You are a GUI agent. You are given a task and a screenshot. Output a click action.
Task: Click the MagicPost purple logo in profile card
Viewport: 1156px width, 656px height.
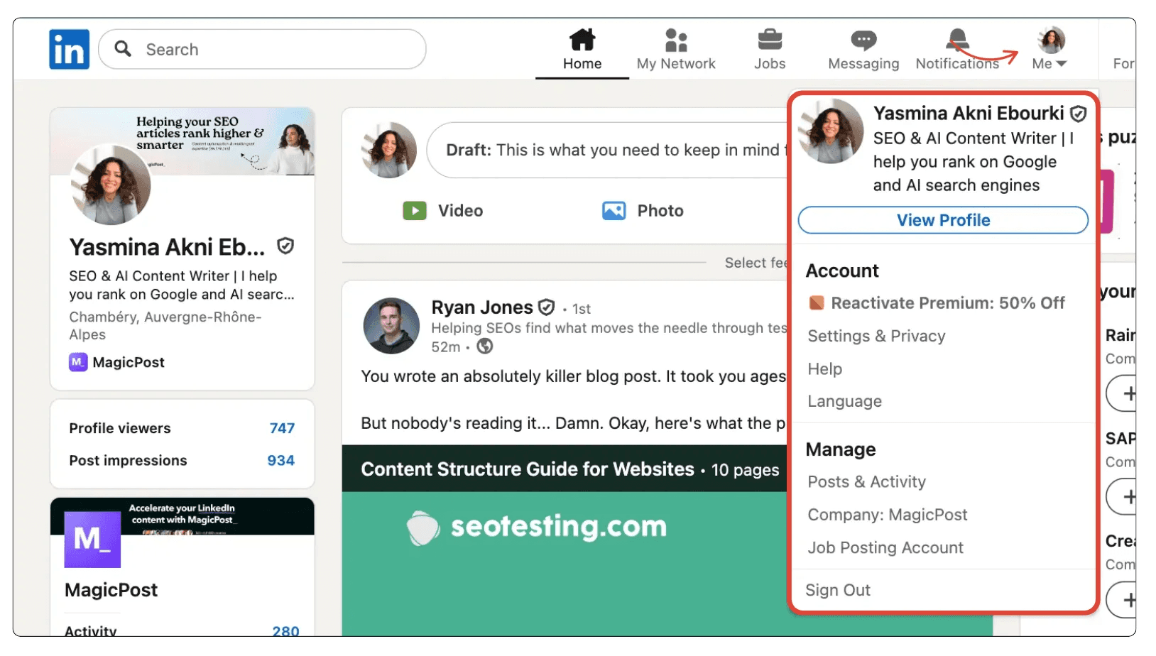(78, 362)
